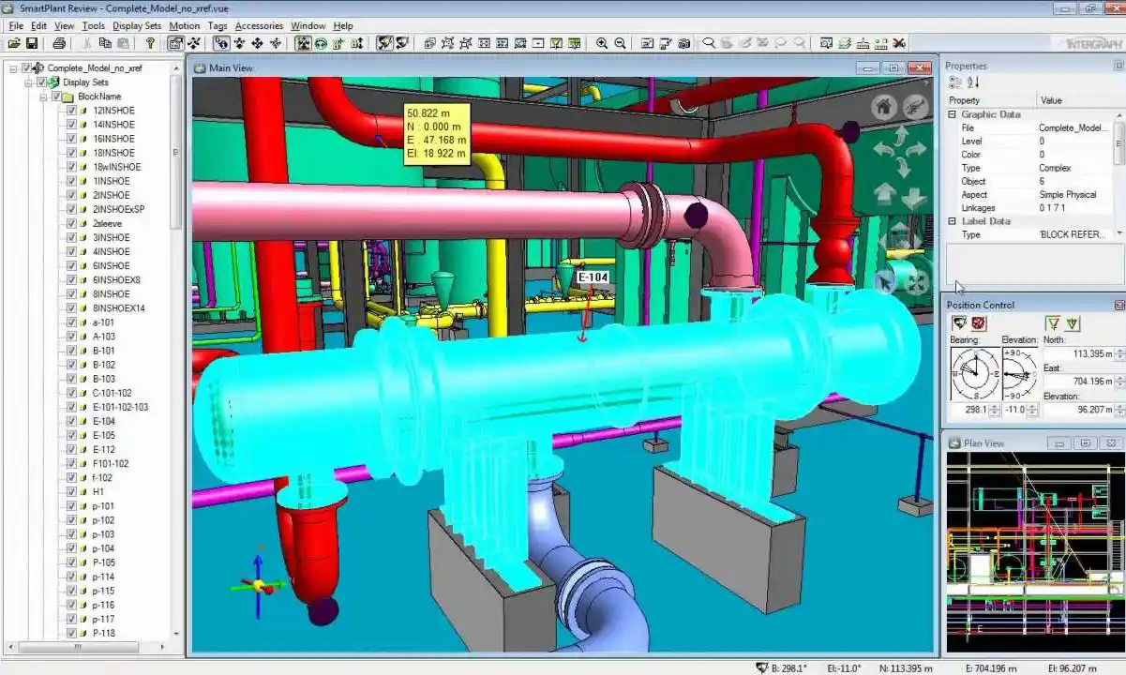Image resolution: width=1126 pixels, height=675 pixels.
Task: Open Help using the question mark toolbar icon
Action: [150, 42]
